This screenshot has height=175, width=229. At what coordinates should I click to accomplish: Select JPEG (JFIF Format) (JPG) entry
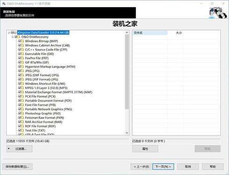coord(42,79)
